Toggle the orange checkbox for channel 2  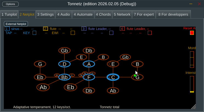73,33
